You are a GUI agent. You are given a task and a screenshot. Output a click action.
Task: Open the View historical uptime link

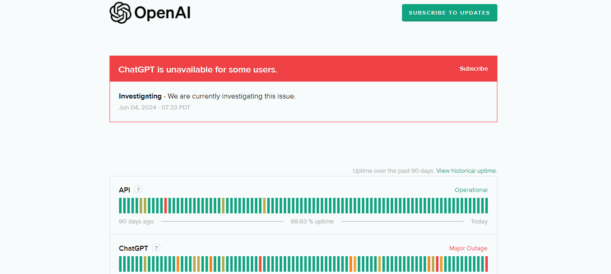pyautogui.click(x=466, y=171)
